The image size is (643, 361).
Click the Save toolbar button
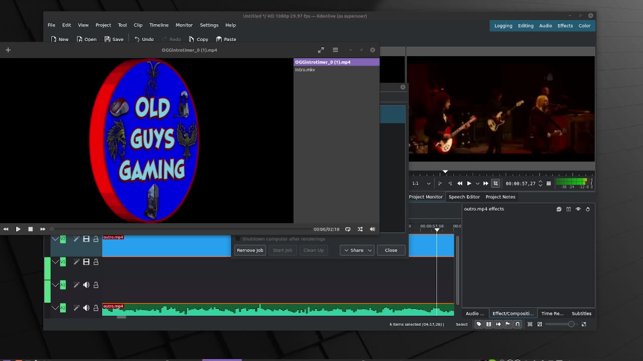114,39
